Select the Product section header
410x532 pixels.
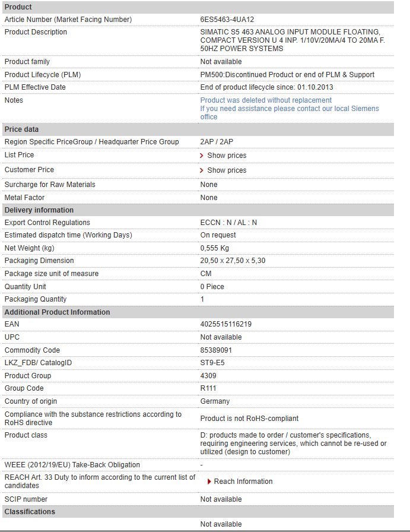(x=198, y=7)
